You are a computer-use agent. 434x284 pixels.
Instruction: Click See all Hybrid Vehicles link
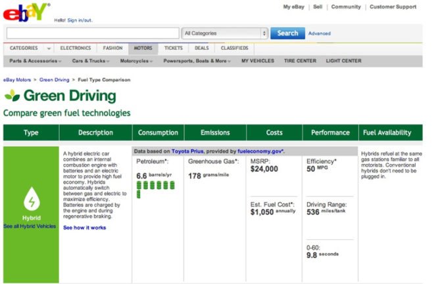point(30,226)
